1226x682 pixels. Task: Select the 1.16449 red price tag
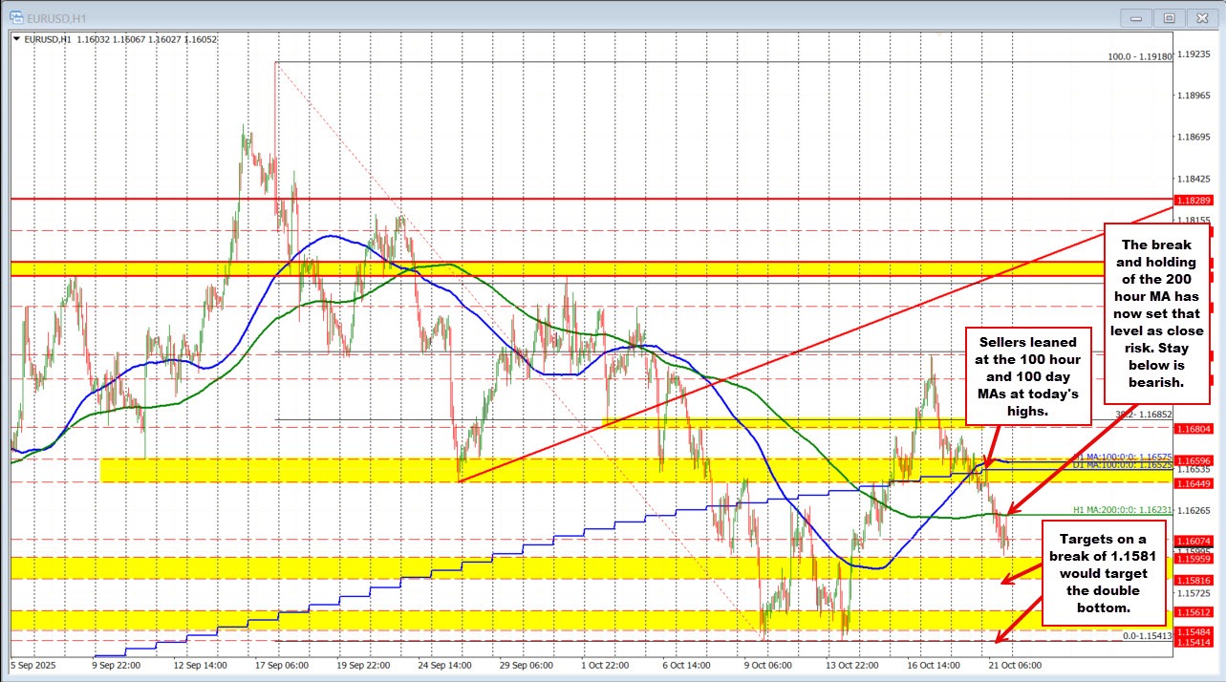[1194, 484]
